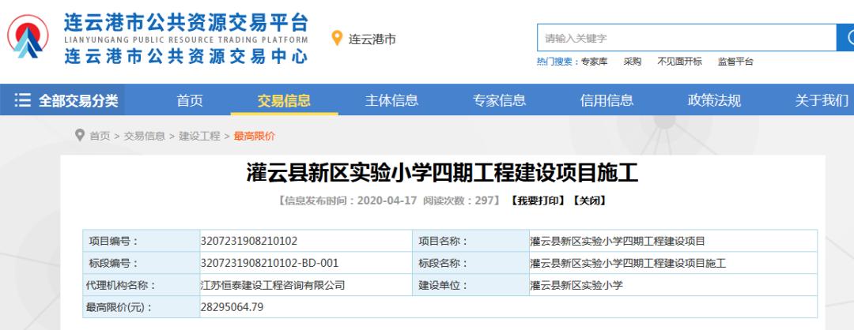Select construction unit 灌云县新区实验小学 cell
This screenshot has height=330, width=854.
pyautogui.click(x=673, y=285)
